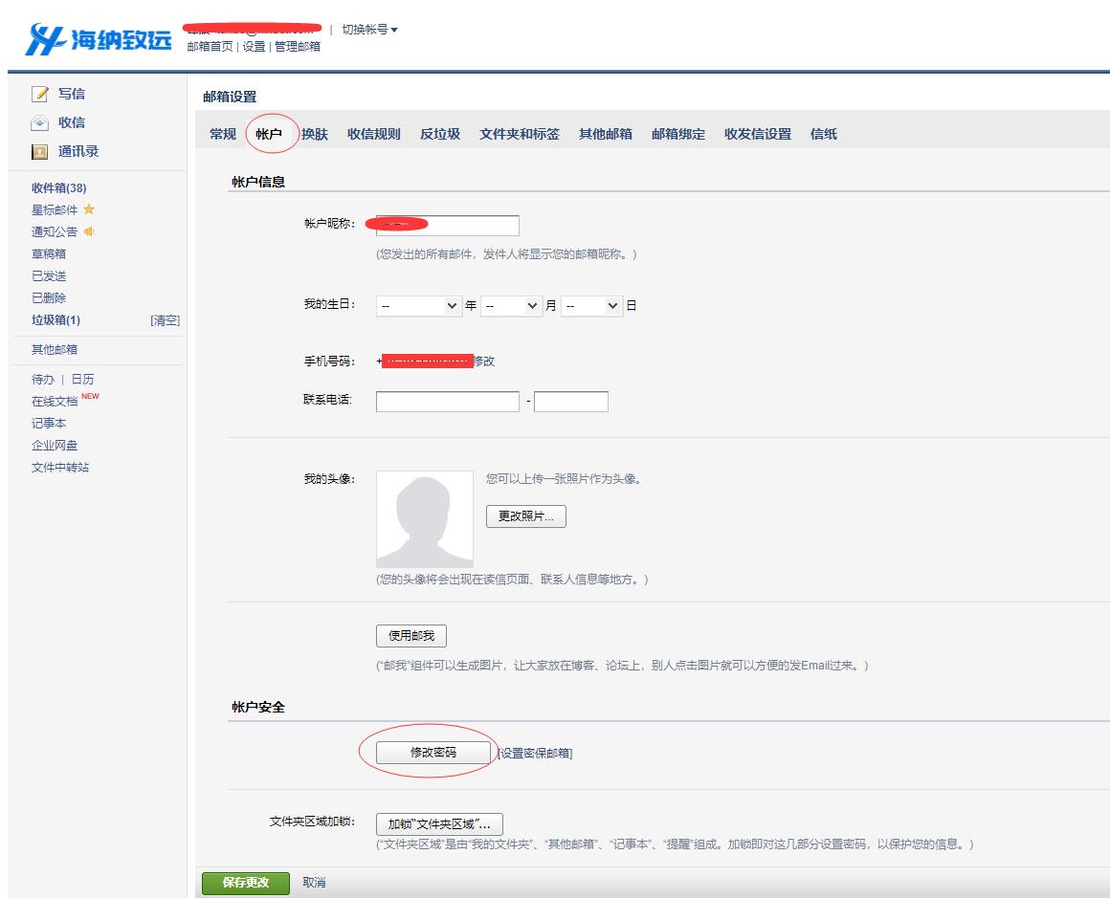Click the 设置密保邮箱 link

(535, 754)
